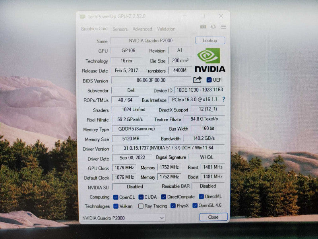Toggle the UEFI checkbox
The height and width of the screenshot is (239, 318).
(x=209, y=80)
